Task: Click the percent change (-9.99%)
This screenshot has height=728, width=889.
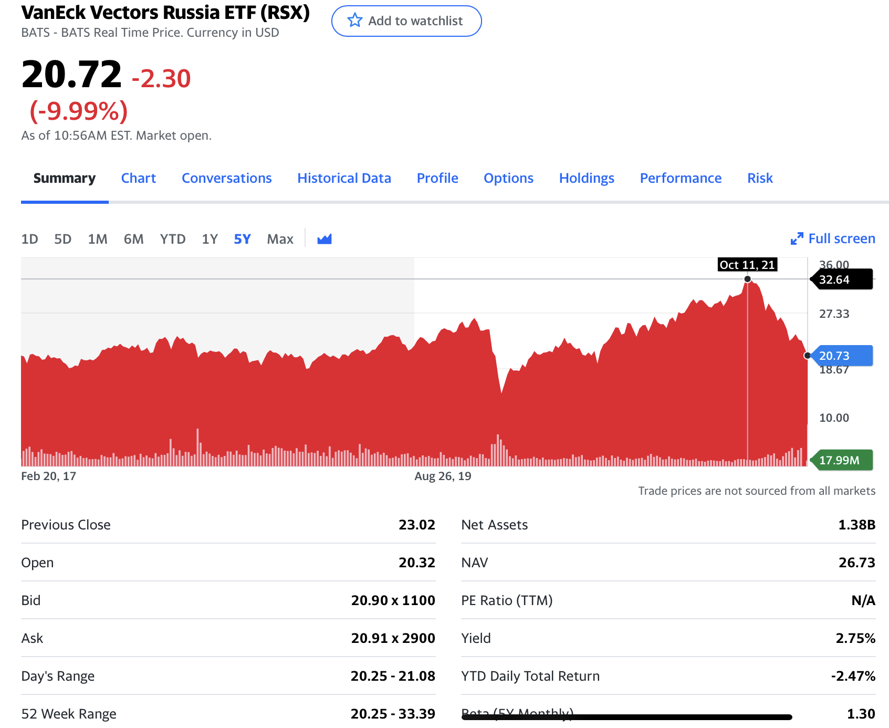Action: [x=79, y=111]
